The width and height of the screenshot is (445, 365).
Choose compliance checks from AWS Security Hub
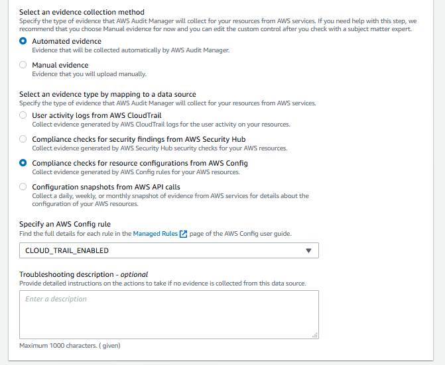point(23,139)
